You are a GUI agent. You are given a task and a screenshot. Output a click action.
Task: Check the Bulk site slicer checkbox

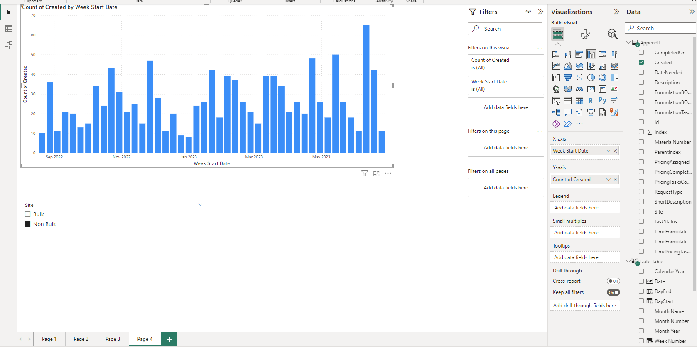click(x=28, y=214)
